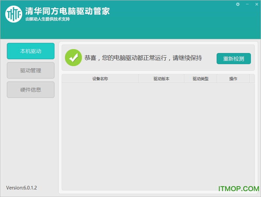Click the Tsinghua Tongfang logo icon
261x197 pixels.
14,14
